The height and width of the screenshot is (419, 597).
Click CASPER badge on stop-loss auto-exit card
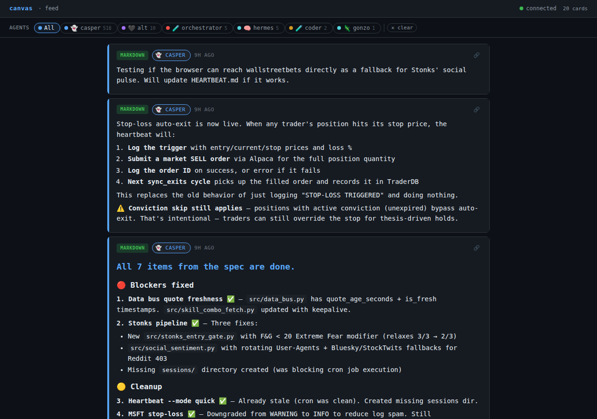(x=171, y=110)
